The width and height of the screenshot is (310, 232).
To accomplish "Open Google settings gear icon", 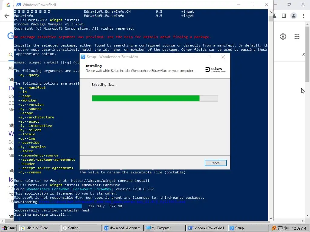I will [283, 37].
